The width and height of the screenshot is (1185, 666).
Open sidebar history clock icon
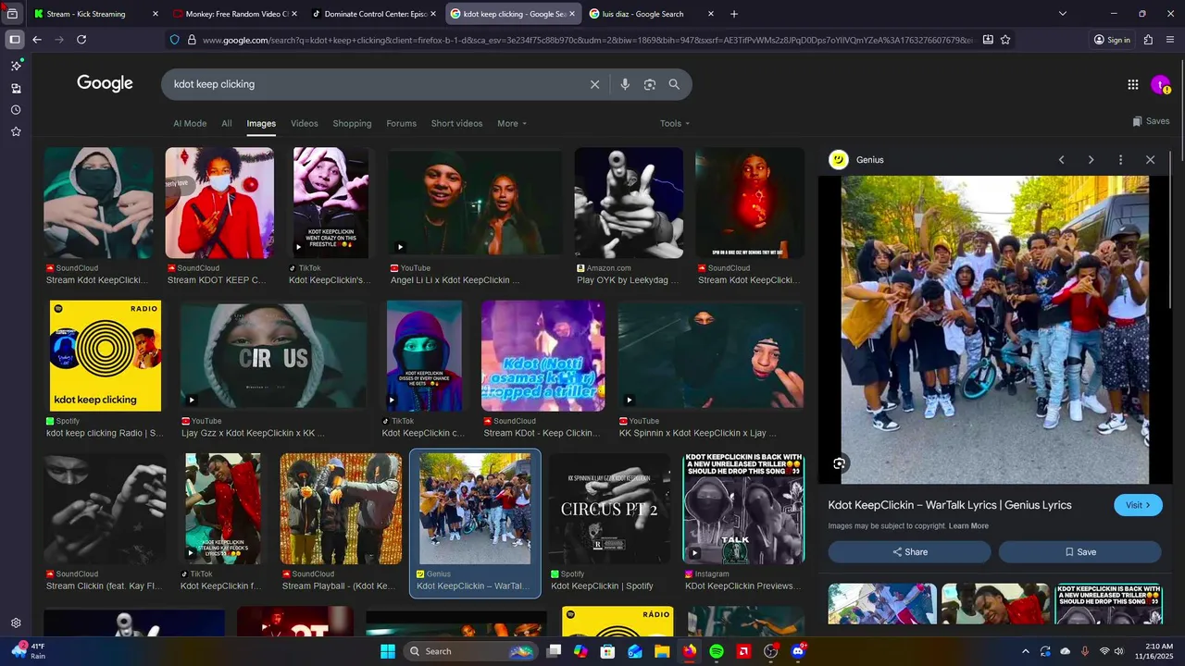click(16, 110)
